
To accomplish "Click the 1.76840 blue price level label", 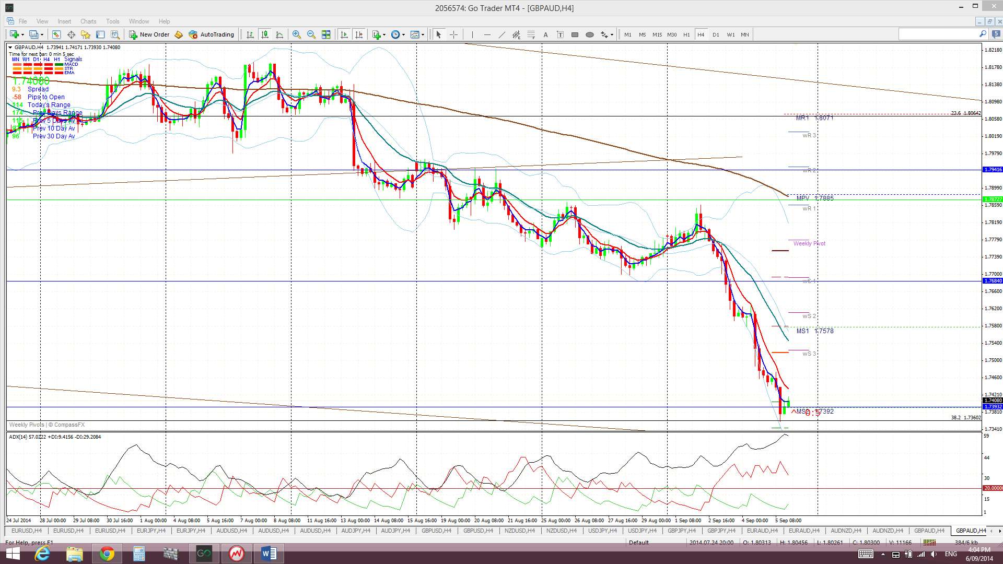I will point(993,281).
